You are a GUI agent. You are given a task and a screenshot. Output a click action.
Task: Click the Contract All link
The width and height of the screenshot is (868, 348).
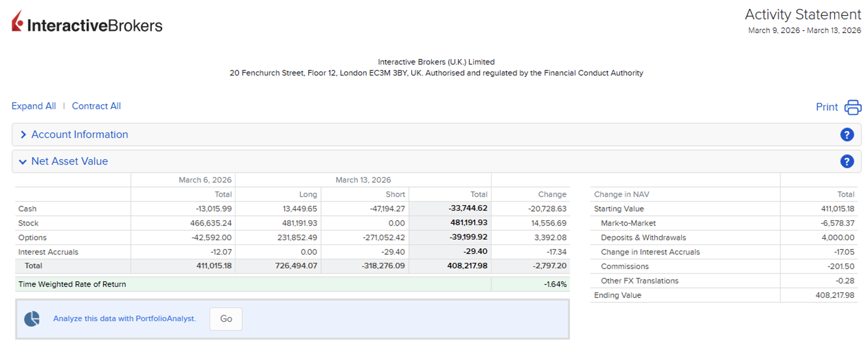tap(96, 106)
